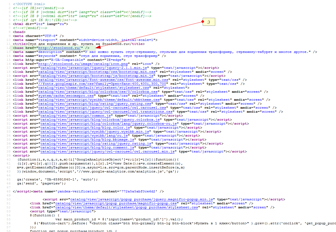Click the ga('send', 'pageview') line
336x232 pixels.
click(41, 183)
